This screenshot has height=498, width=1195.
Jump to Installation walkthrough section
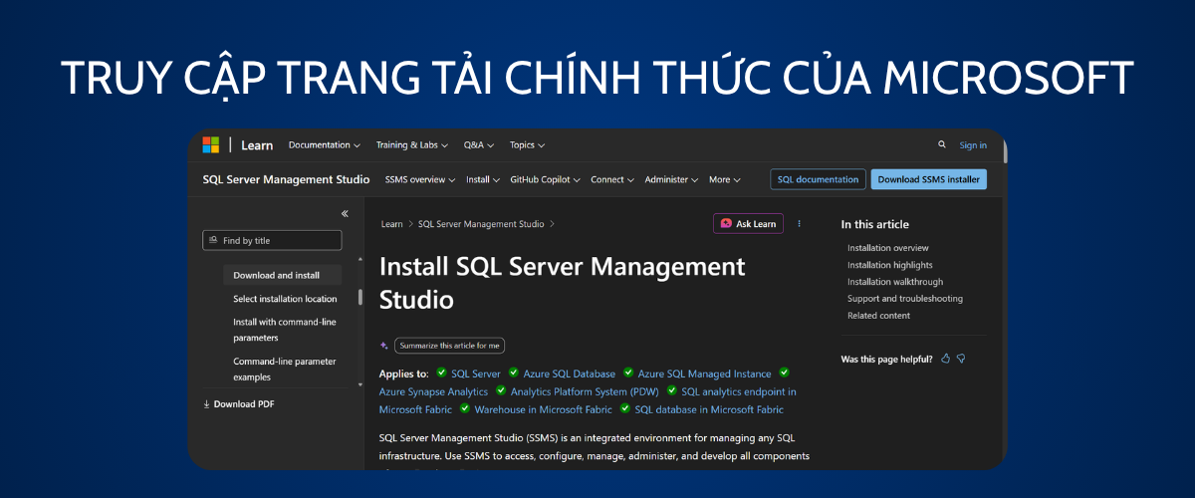coord(895,282)
